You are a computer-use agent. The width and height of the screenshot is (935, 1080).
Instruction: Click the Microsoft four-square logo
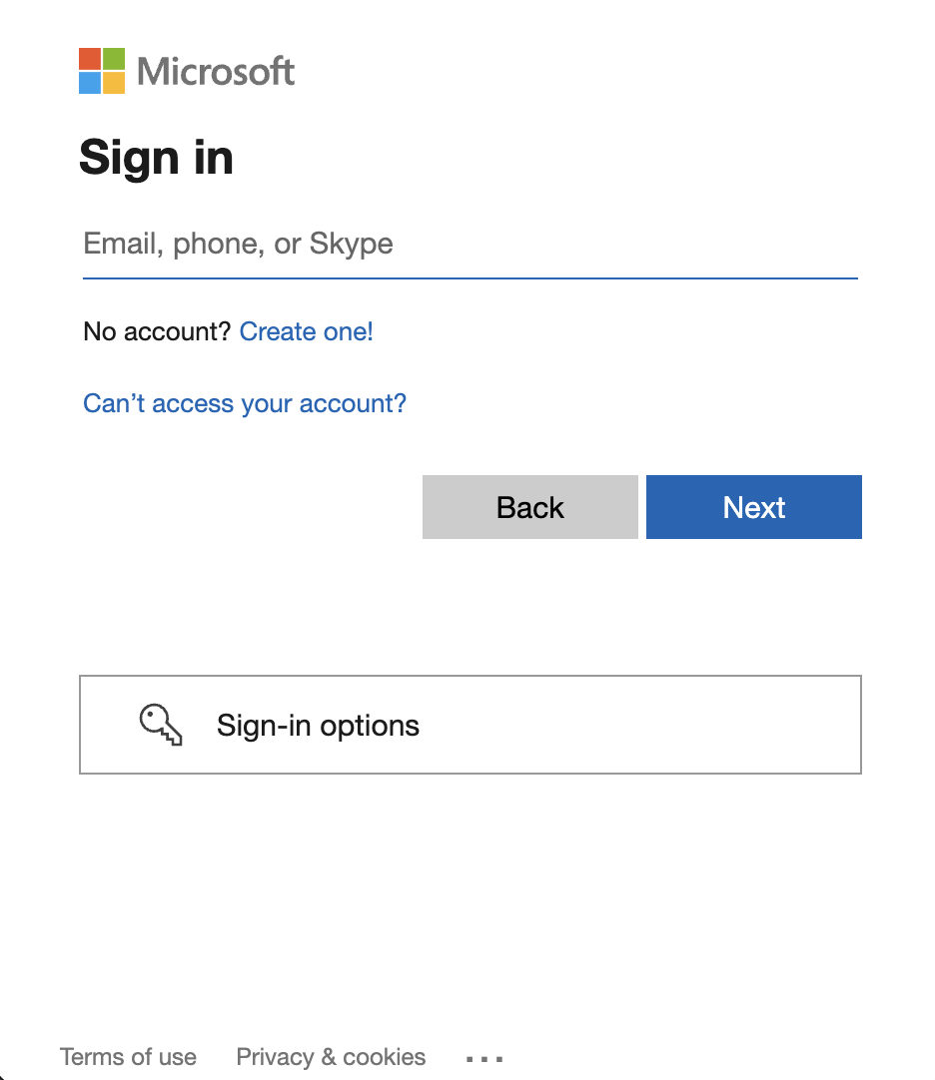102,71
